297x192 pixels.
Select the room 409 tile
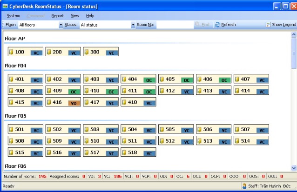click(63, 91)
